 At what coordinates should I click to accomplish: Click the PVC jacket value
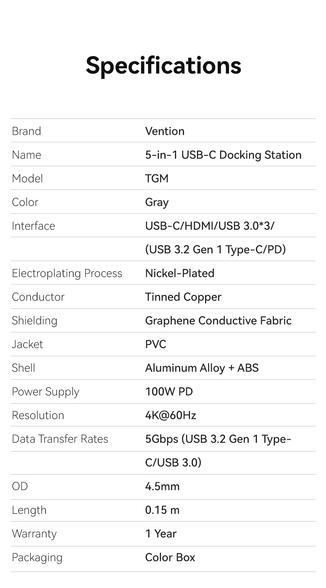pyautogui.click(x=156, y=344)
